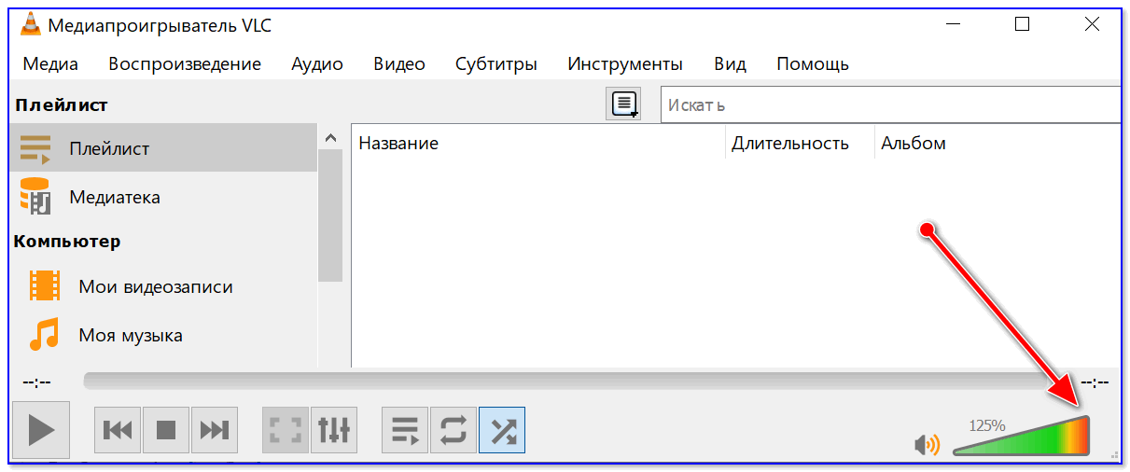Open the Помощь menu
The image size is (1130, 472).
click(x=813, y=64)
